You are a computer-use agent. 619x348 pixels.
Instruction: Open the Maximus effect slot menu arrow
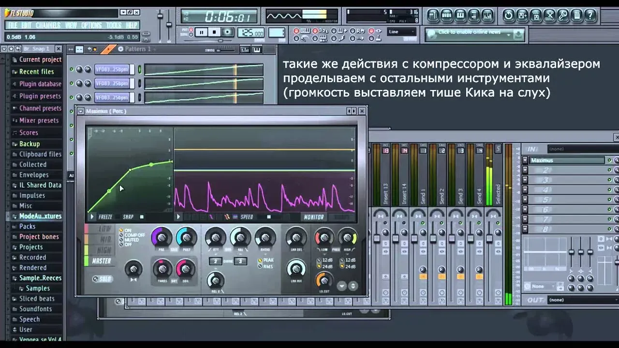526,160
